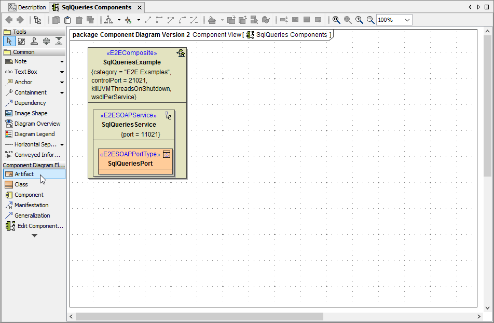Select the Dependency connector tool
The height and width of the screenshot is (323, 494).
[30, 103]
